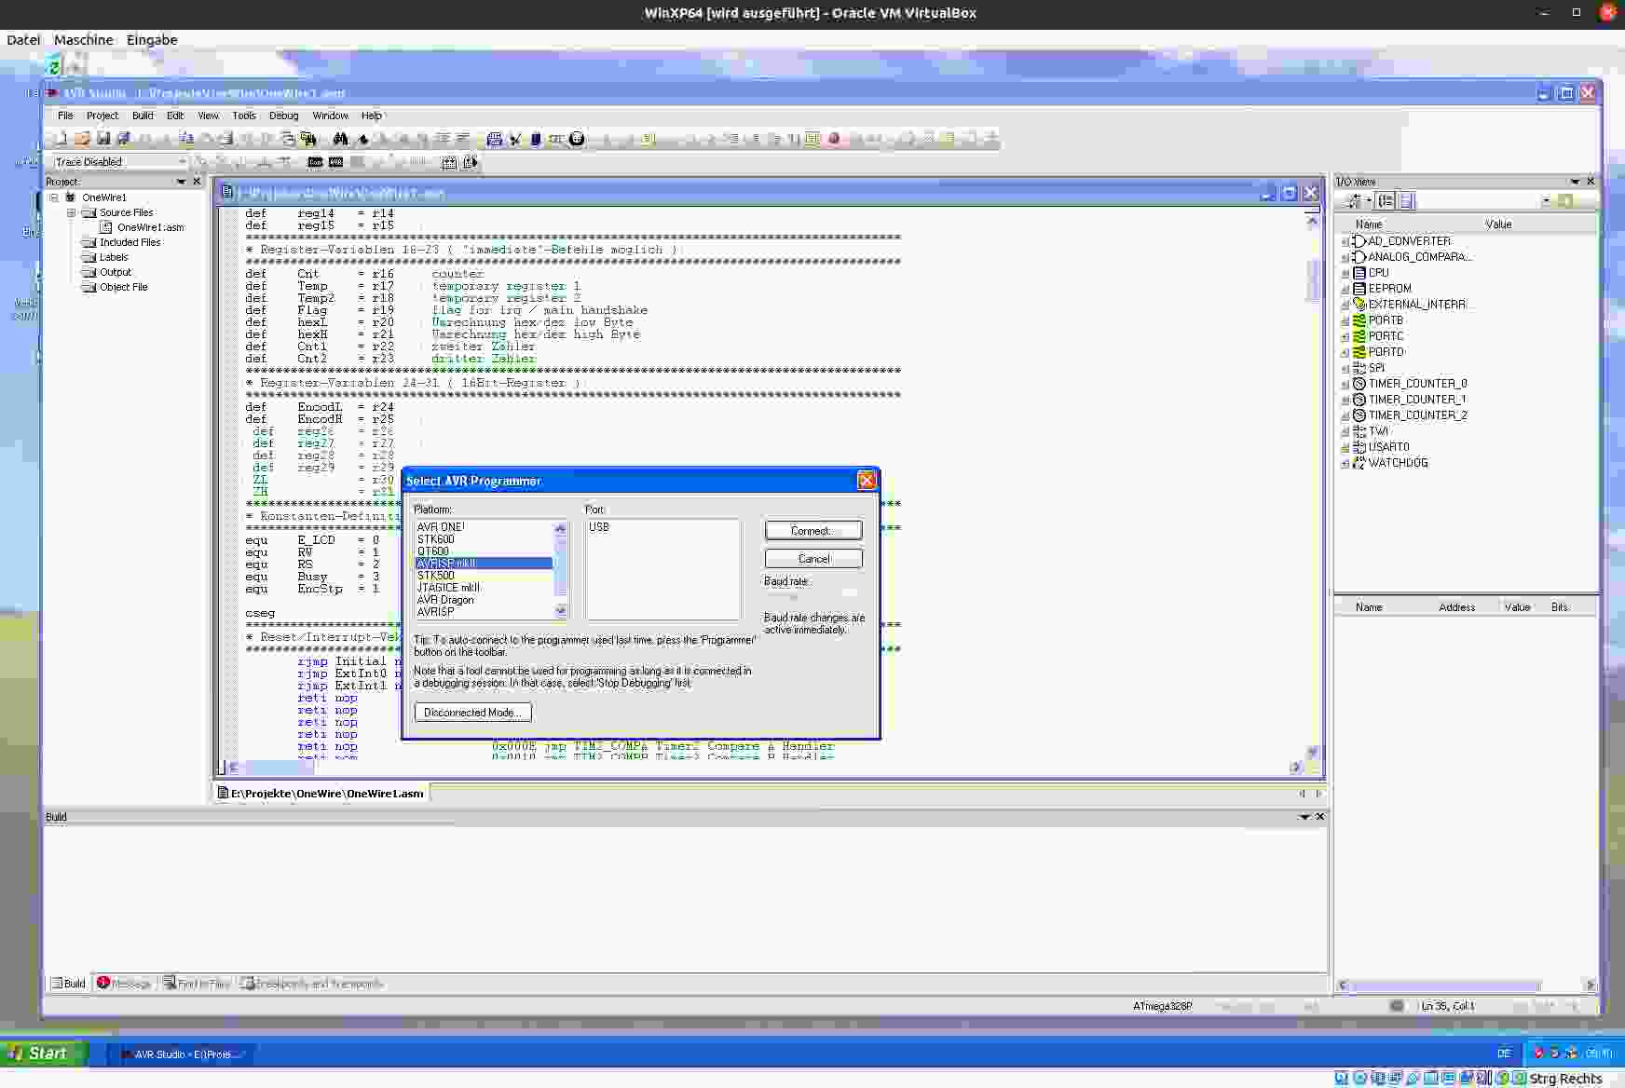Click the New File toolbar icon
This screenshot has height=1088, width=1625.
(61, 139)
